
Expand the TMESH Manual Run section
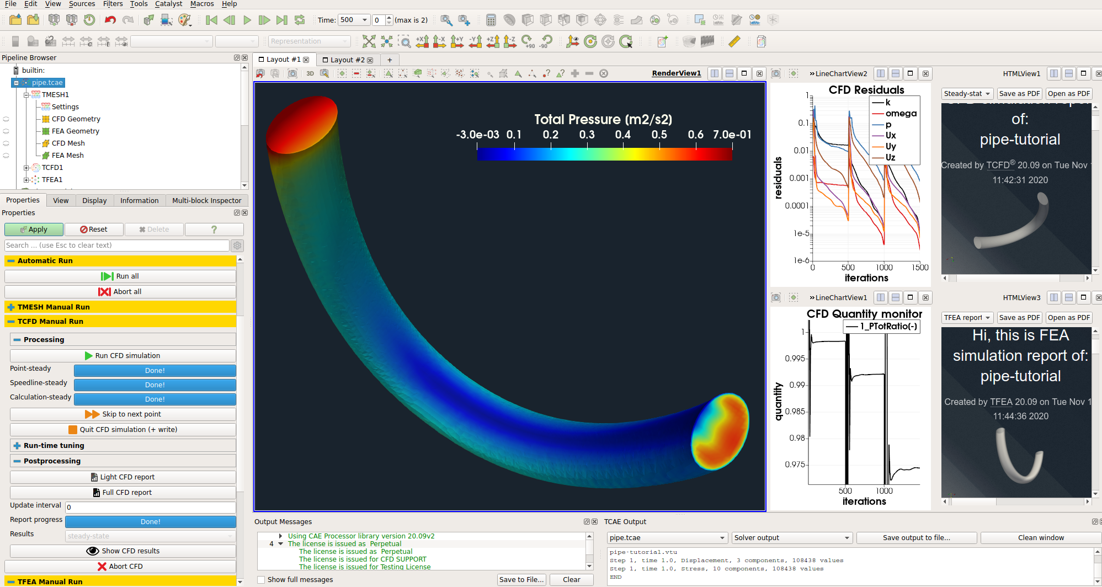[11, 307]
